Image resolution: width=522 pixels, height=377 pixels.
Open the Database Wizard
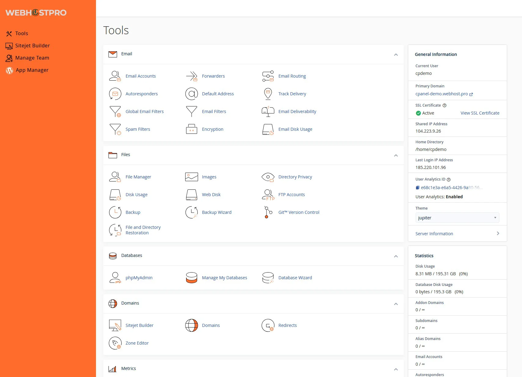(x=295, y=278)
